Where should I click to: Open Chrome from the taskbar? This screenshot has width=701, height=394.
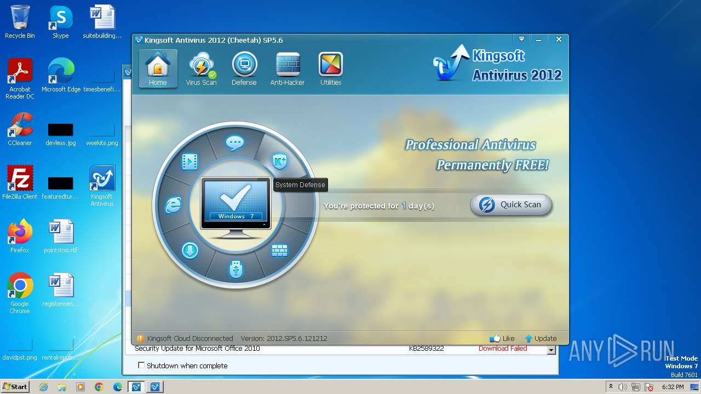coord(99,387)
